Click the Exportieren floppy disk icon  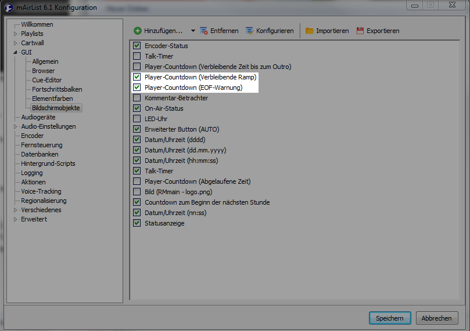[x=360, y=31]
